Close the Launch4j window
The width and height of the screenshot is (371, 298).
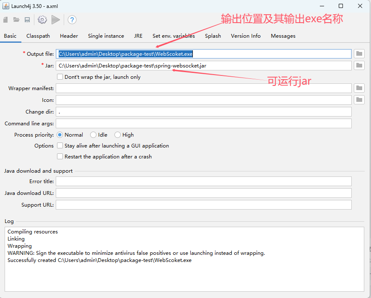click(x=360, y=6)
